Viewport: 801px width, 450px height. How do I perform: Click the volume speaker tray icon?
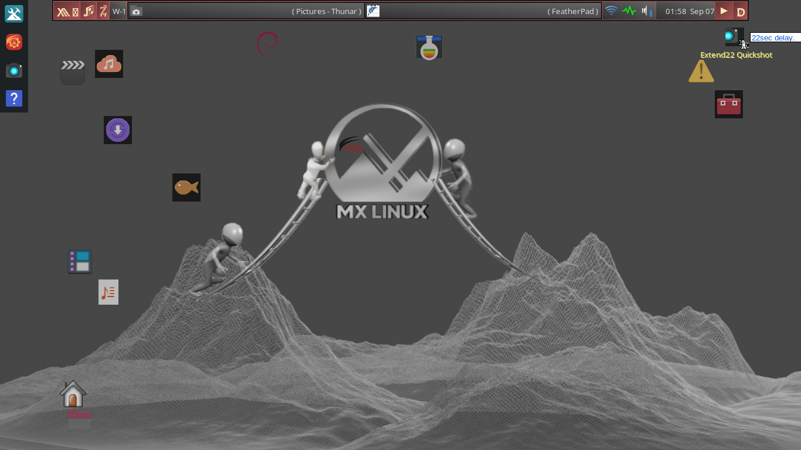point(647,11)
